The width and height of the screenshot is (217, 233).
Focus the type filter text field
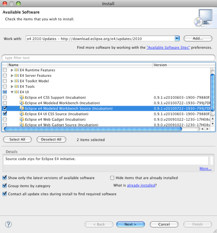click(108, 58)
